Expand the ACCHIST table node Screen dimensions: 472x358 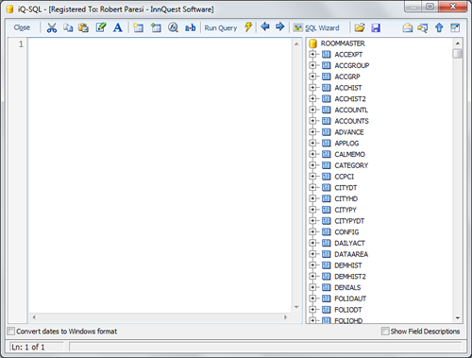click(x=312, y=88)
